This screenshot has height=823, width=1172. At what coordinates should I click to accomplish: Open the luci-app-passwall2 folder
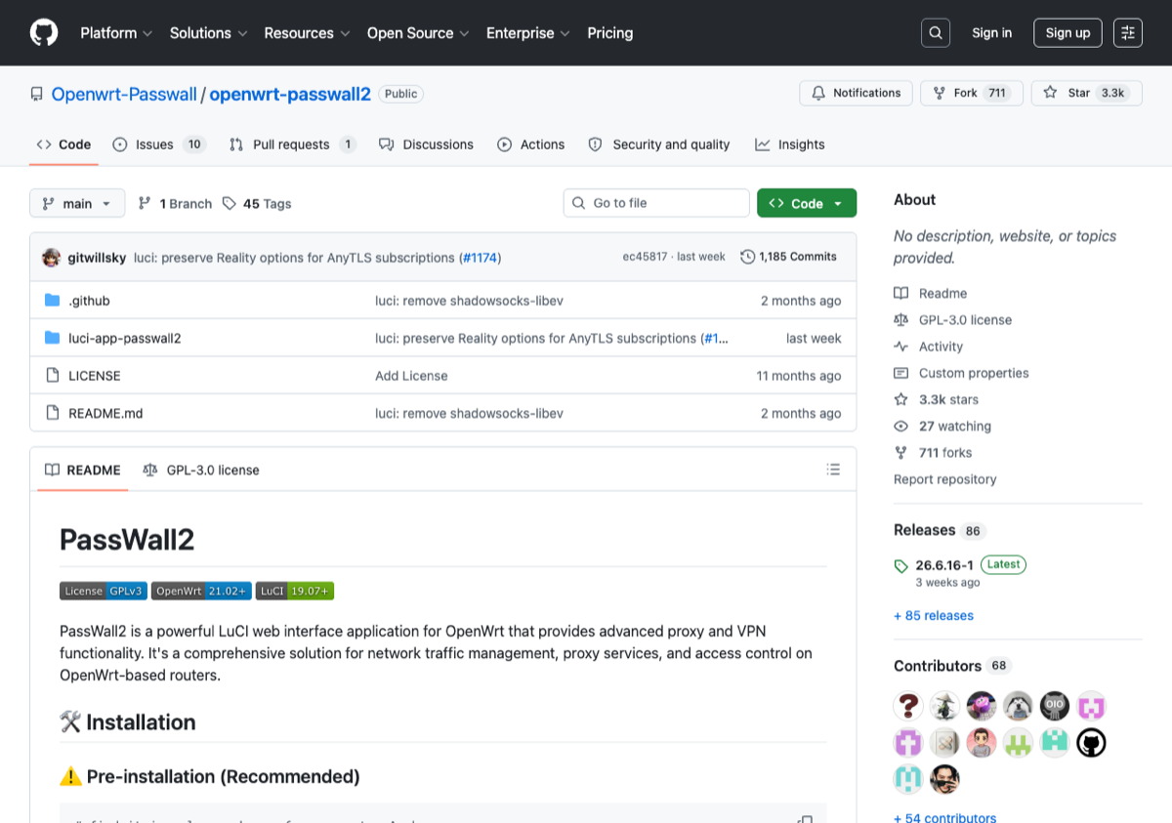(x=125, y=338)
